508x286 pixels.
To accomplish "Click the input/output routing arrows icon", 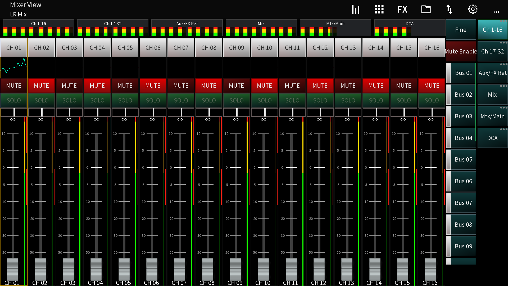I will tap(449, 10).
